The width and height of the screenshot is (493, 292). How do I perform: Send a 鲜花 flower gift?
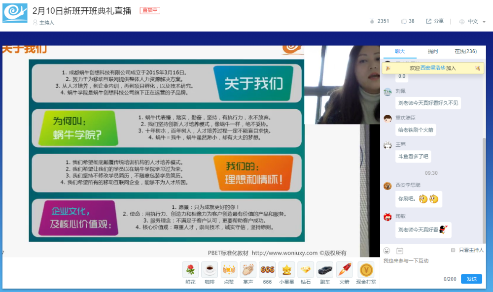click(190, 270)
